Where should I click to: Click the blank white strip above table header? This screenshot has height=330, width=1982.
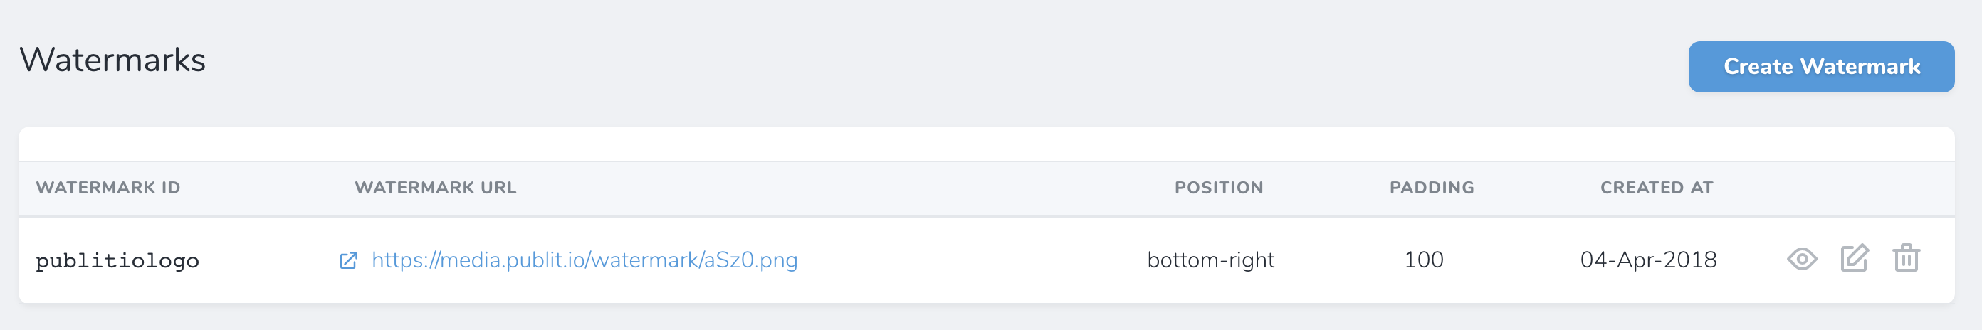point(987,144)
